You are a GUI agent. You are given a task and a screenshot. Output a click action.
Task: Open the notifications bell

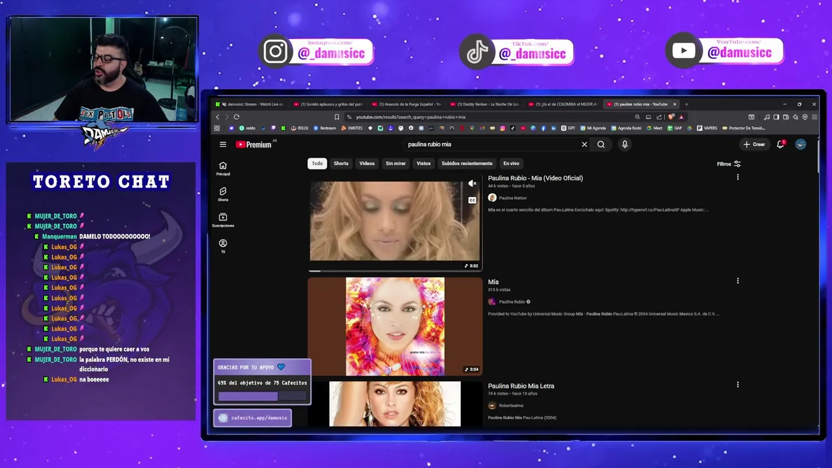point(781,144)
